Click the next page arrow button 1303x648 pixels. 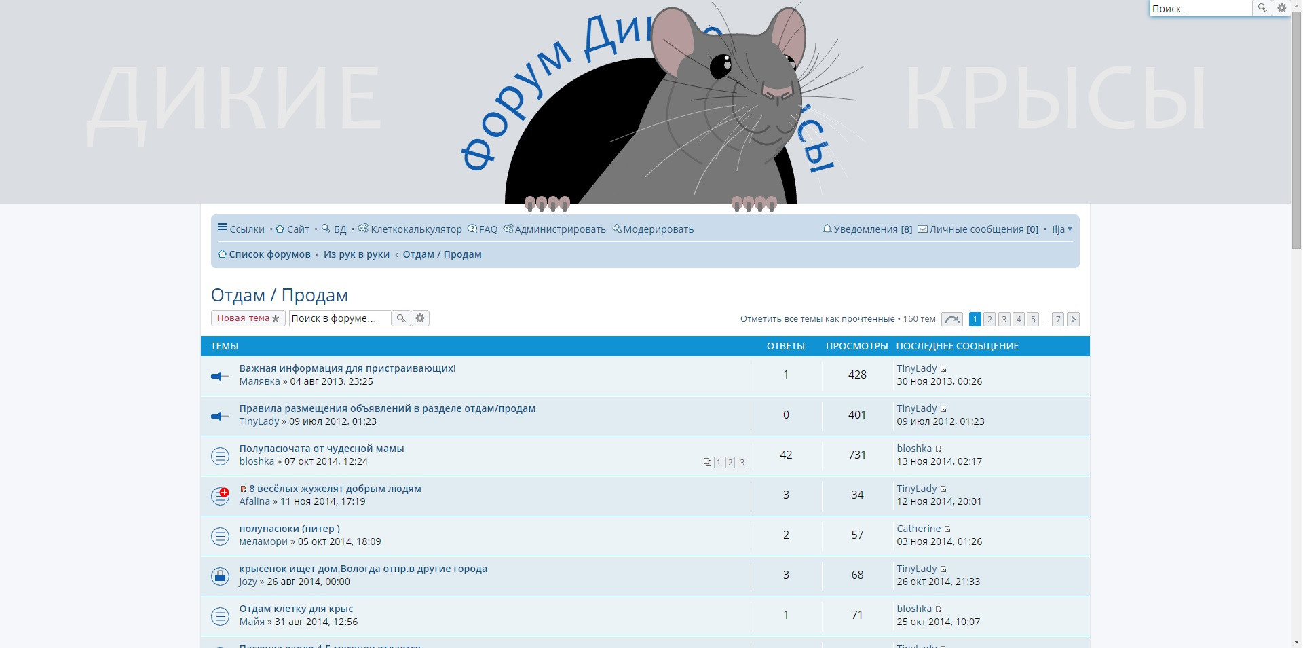pos(1073,319)
